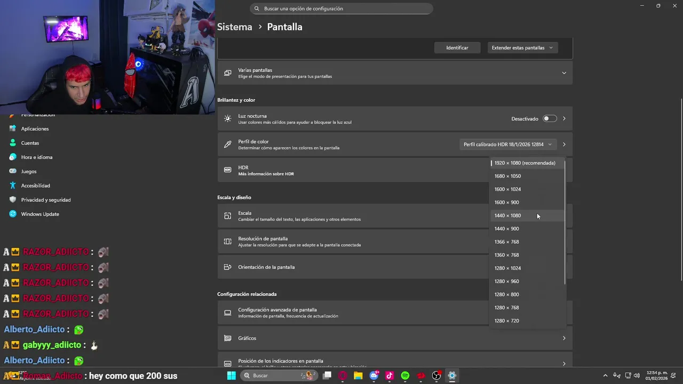The height and width of the screenshot is (384, 683).
Task: Expand Gráficos chevron arrow
Action: click(x=564, y=338)
